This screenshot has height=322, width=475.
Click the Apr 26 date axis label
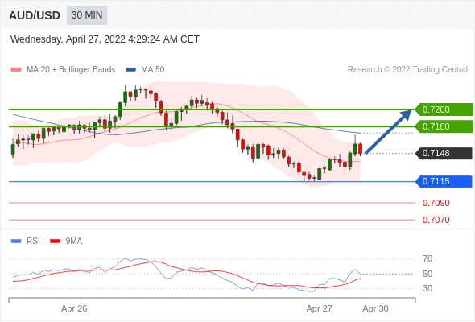74,308
